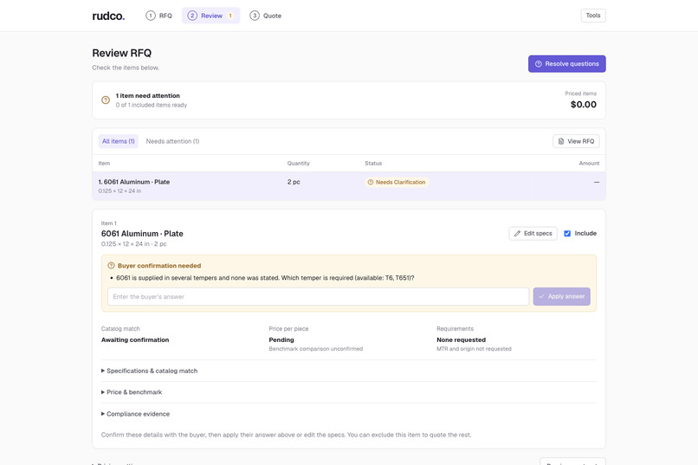
Task: Click step 1 circle icon for RFQ
Action: [x=151, y=16]
